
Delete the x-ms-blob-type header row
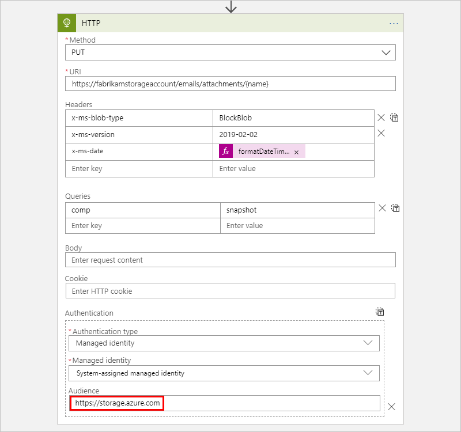pos(381,118)
